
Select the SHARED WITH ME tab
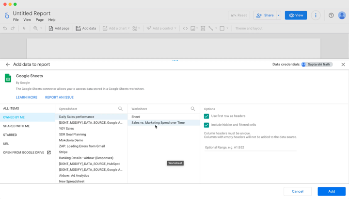[27, 126]
